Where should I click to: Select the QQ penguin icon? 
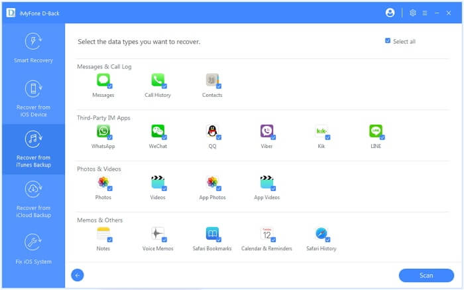tap(212, 131)
